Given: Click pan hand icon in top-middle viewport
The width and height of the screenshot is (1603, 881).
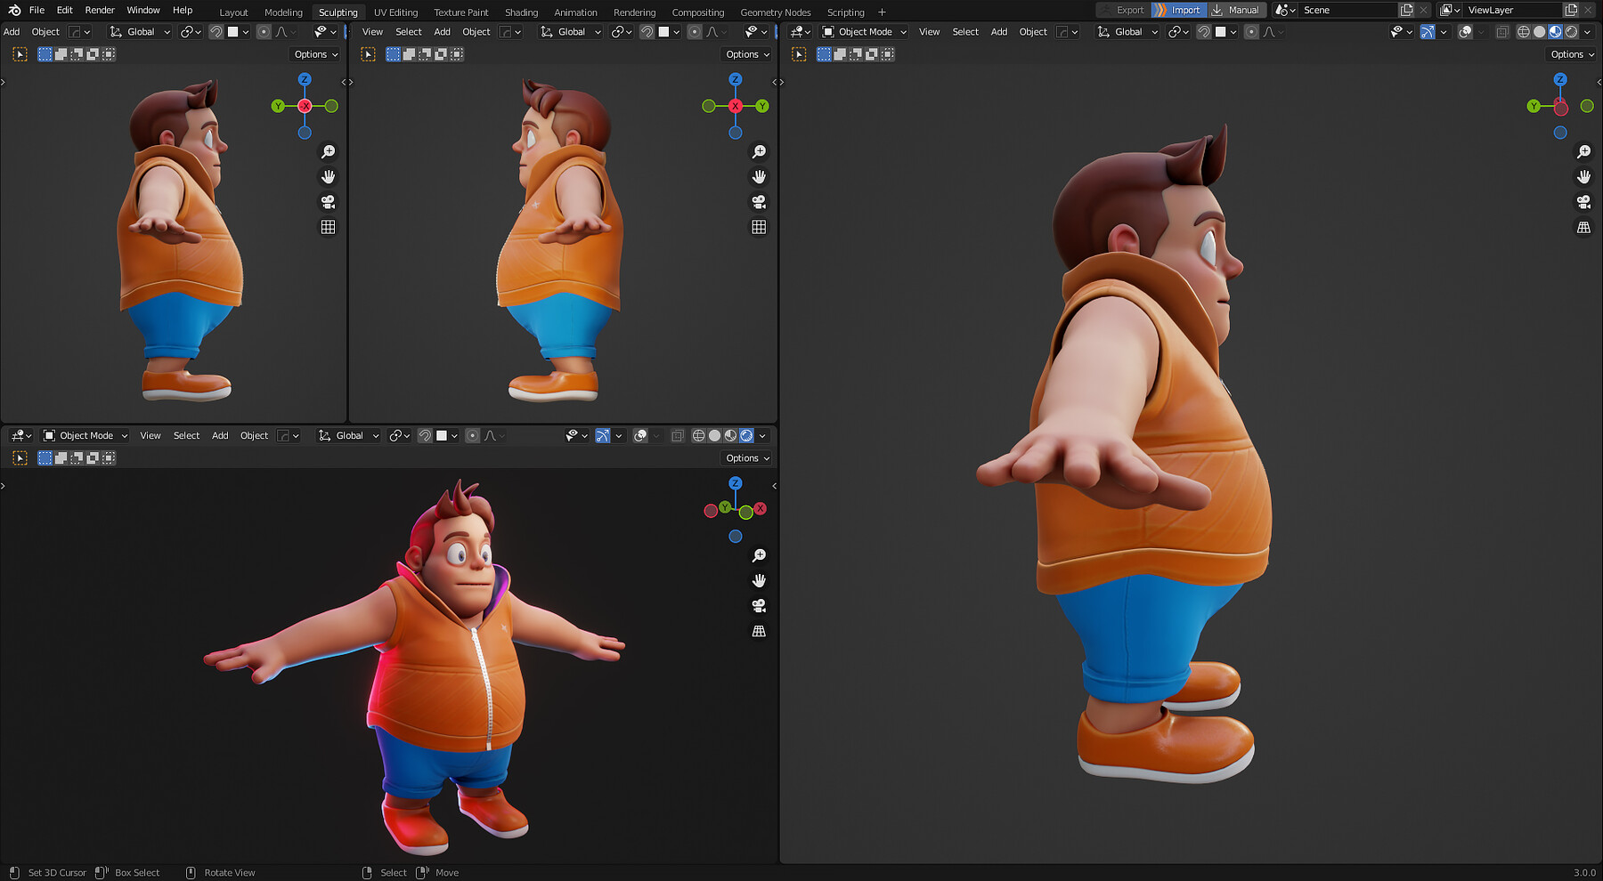Looking at the screenshot, I should point(759,177).
